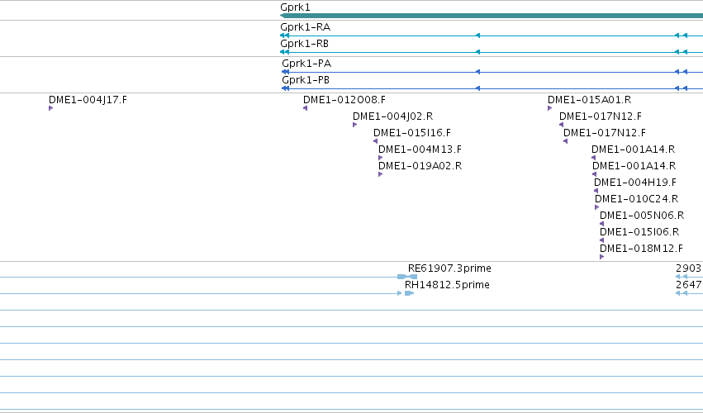
Task: Click the DME1-015I16.F label
Action: (412, 133)
